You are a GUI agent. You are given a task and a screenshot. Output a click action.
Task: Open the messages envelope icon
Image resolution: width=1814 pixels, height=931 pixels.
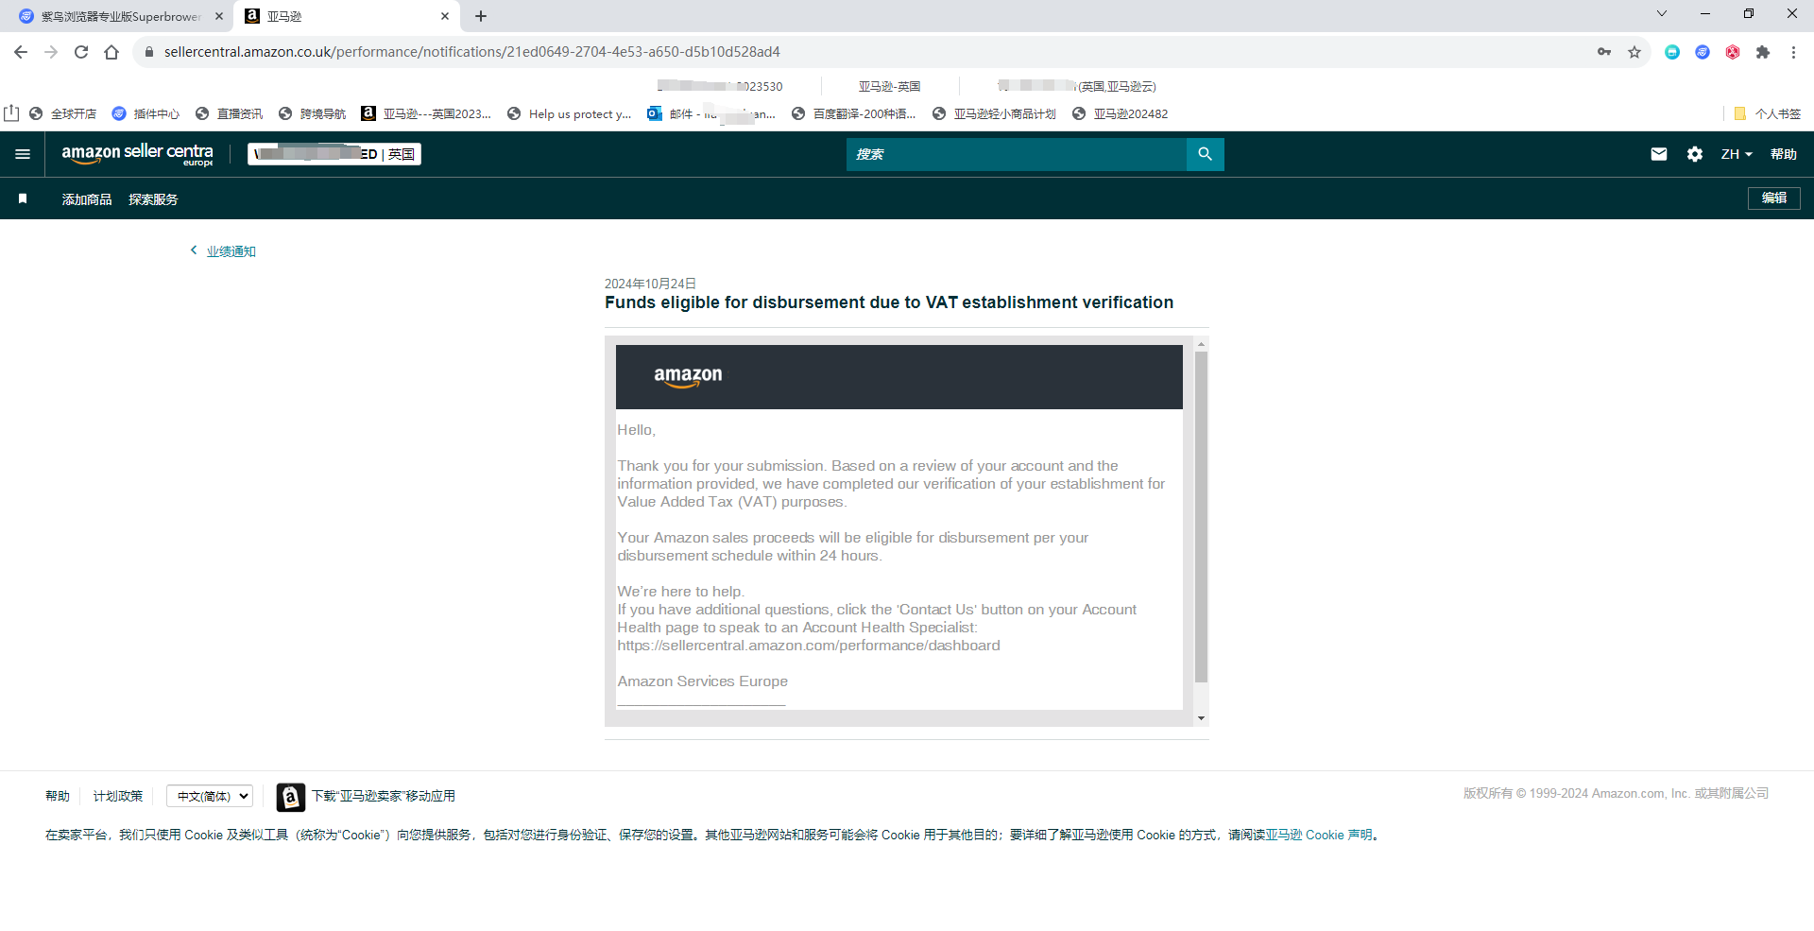click(1658, 154)
